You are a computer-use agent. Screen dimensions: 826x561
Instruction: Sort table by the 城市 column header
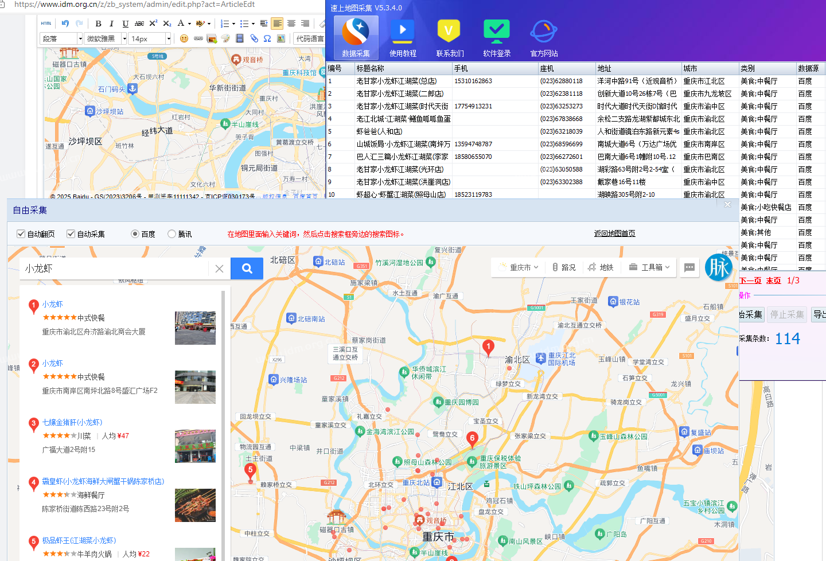710,68
